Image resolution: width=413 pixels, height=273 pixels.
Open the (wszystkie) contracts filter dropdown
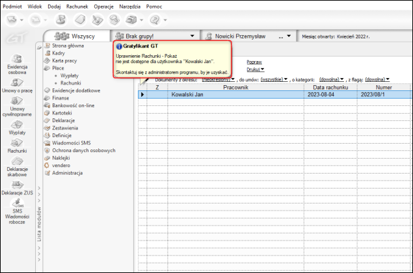pos(274,79)
